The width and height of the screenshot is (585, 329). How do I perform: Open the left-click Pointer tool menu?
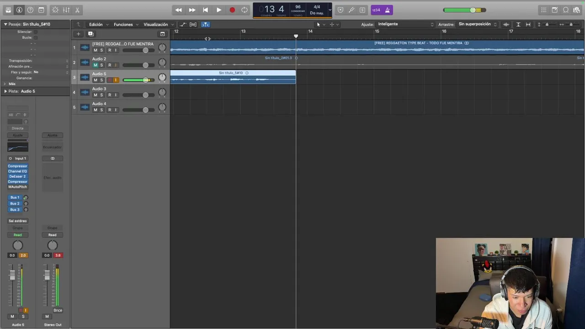click(320, 25)
